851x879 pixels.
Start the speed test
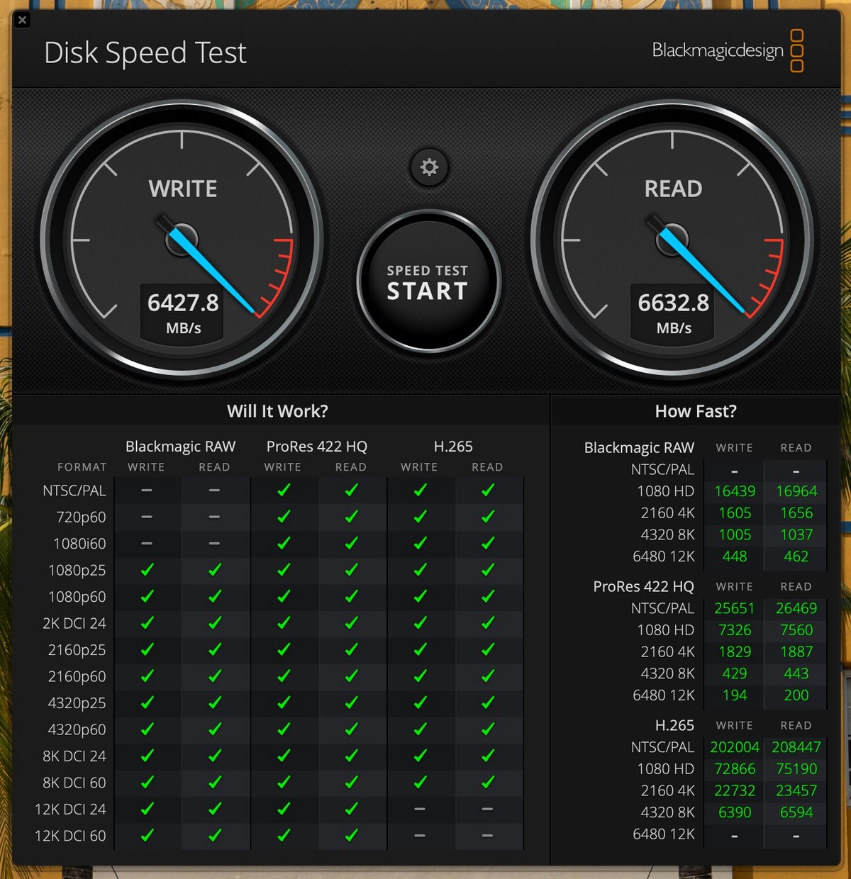coord(428,282)
